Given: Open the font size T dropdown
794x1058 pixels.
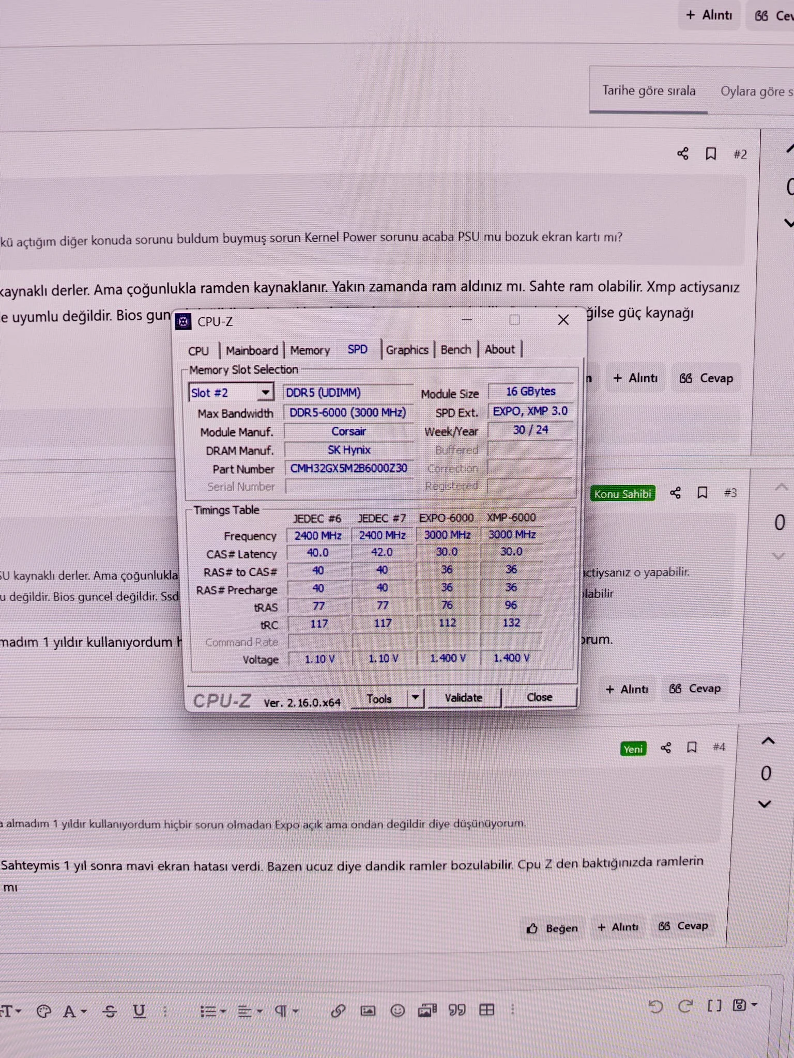Looking at the screenshot, I should (x=11, y=1011).
